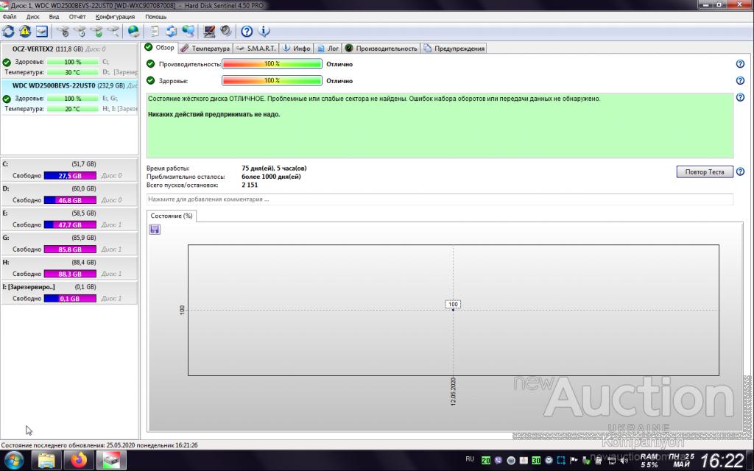The image size is (754, 471).
Task: Select partition D: (60,0 GB)
Action: [x=68, y=194]
